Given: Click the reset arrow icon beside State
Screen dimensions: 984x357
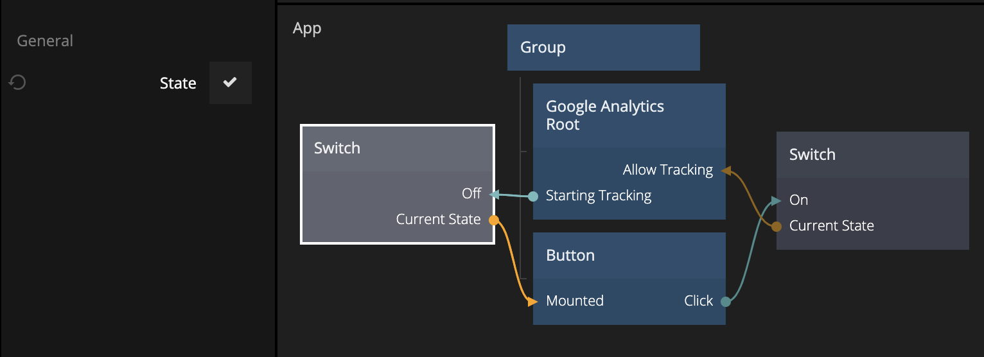Looking at the screenshot, I should pyautogui.click(x=17, y=83).
